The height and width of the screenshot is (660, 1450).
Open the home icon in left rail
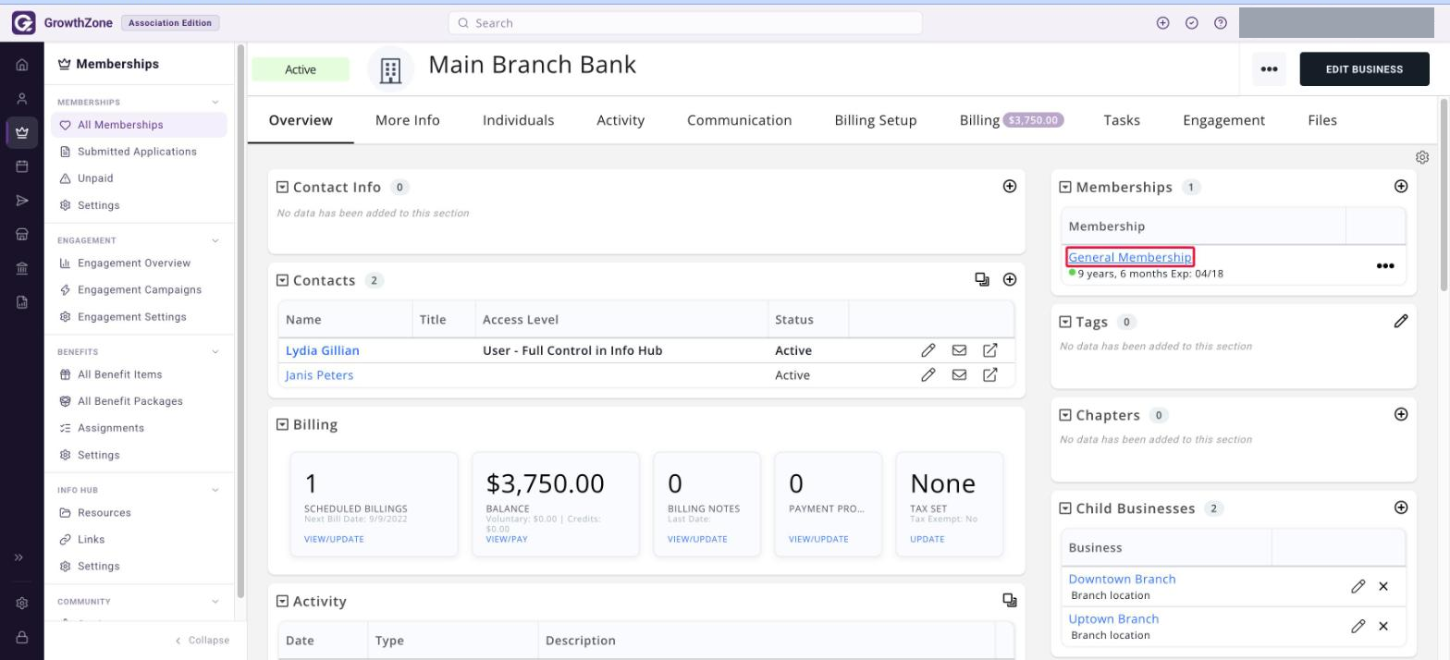[22, 65]
